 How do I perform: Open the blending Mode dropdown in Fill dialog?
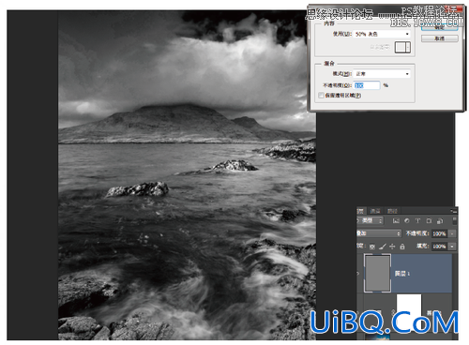coord(382,74)
